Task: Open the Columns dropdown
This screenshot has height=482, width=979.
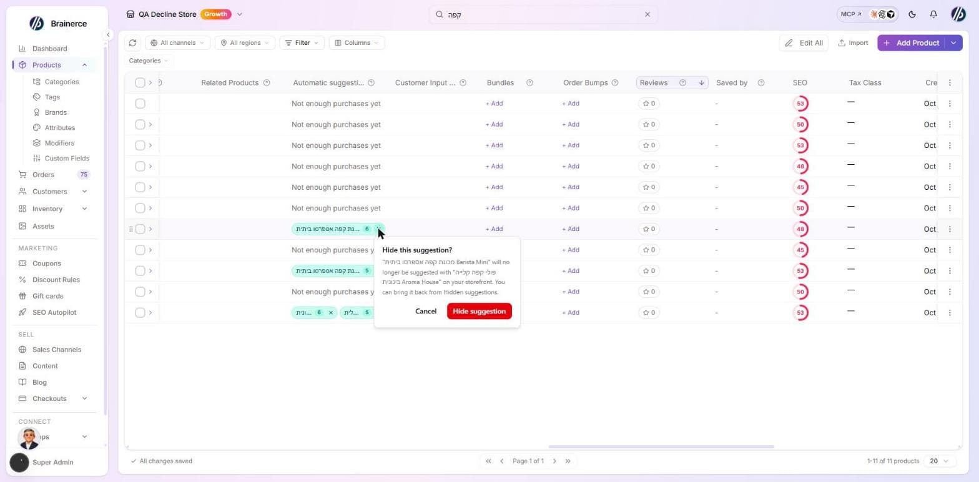Action: click(357, 43)
